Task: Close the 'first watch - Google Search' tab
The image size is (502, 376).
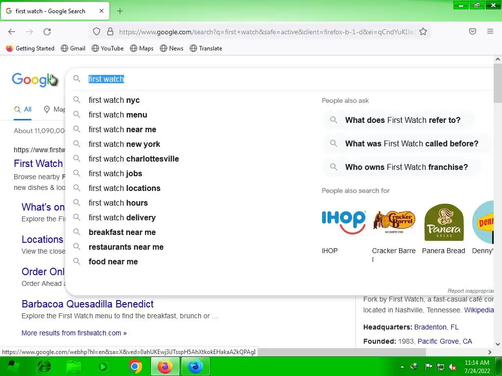Action: 101,11
